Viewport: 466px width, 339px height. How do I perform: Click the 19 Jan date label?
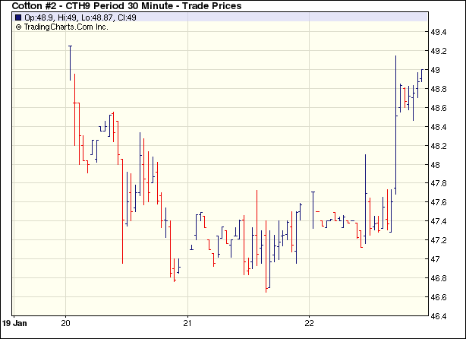(14, 322)
